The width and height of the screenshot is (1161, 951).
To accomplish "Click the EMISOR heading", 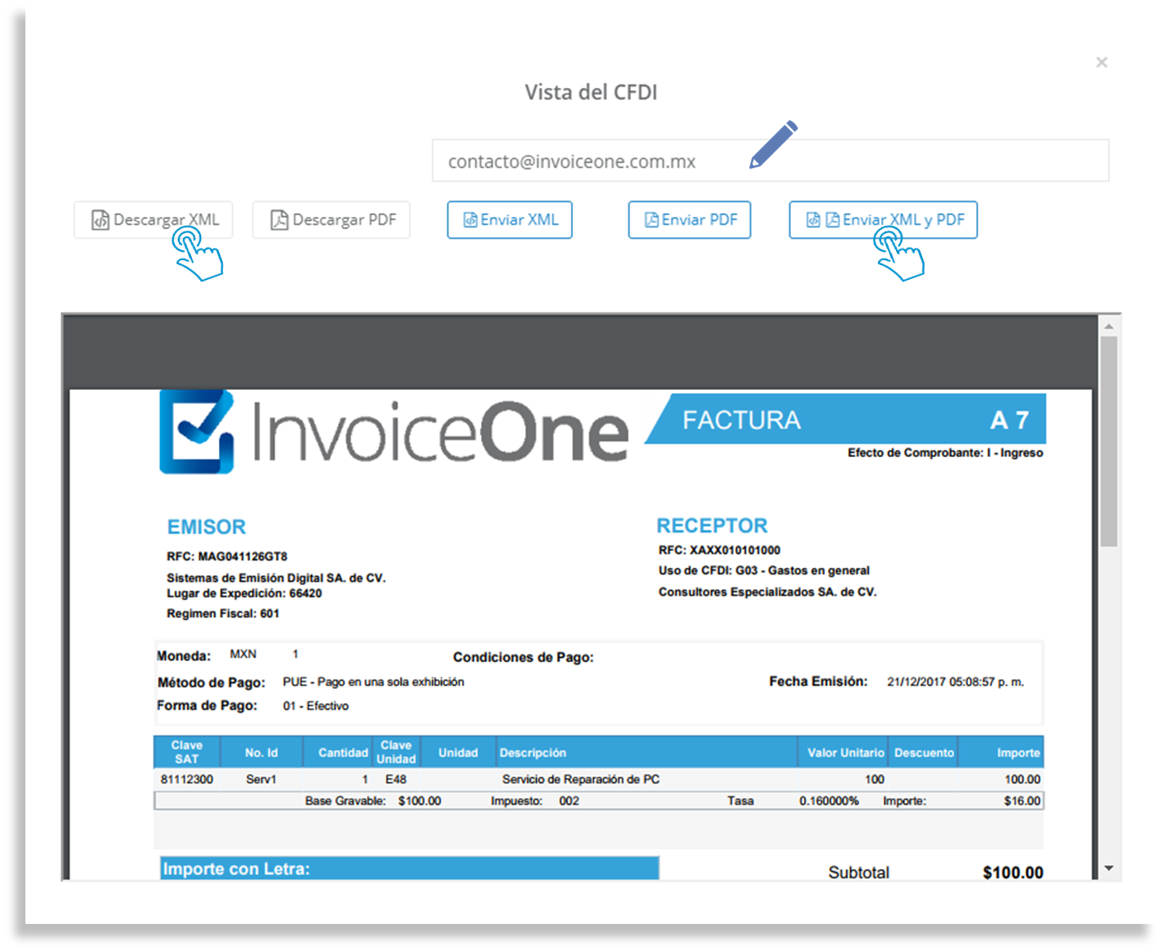I will [x=207, y=527].
